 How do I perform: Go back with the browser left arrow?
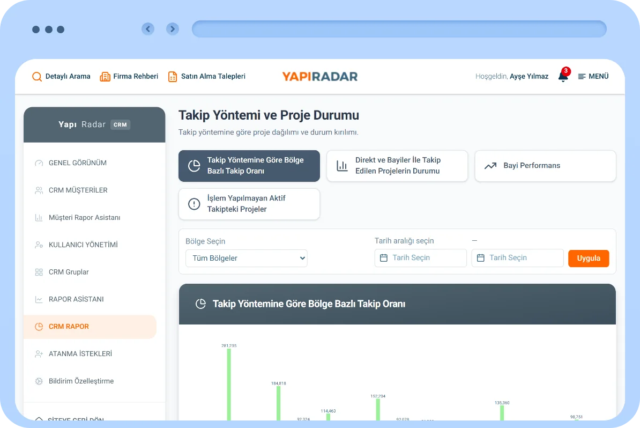point(148,29)
